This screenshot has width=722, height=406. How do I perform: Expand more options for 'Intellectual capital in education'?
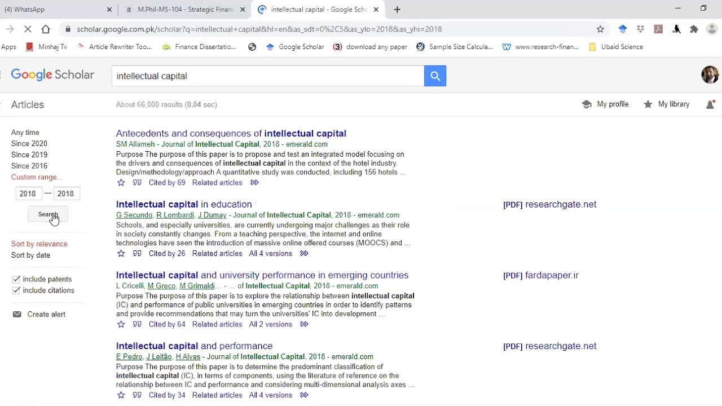tap(304, 254)
